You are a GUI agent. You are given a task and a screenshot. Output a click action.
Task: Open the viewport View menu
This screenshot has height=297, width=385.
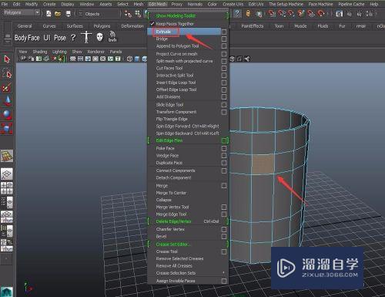pyautogui.click(x=23, y=52)
